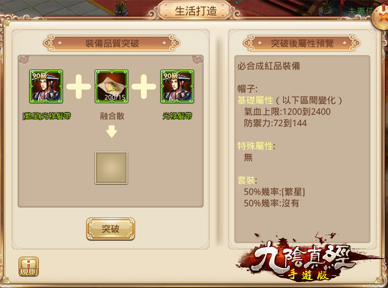The image size is (388, 288).
Task: Click the yellow down arrow
Action: click(x=112, y=131)
